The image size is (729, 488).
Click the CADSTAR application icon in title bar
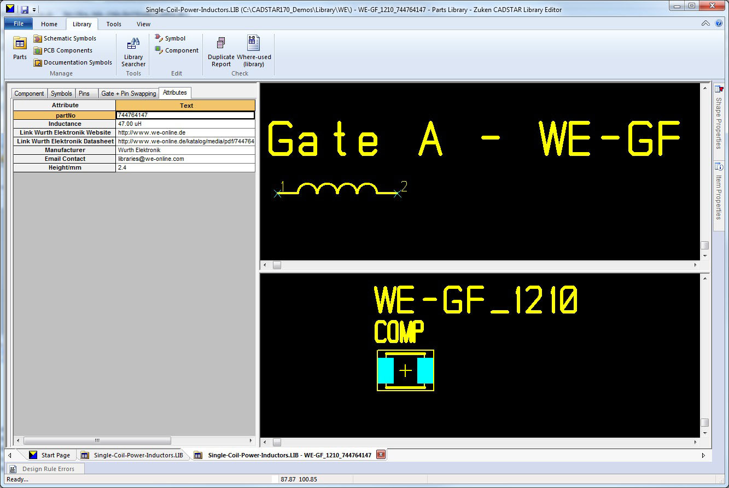coord(10,9)
